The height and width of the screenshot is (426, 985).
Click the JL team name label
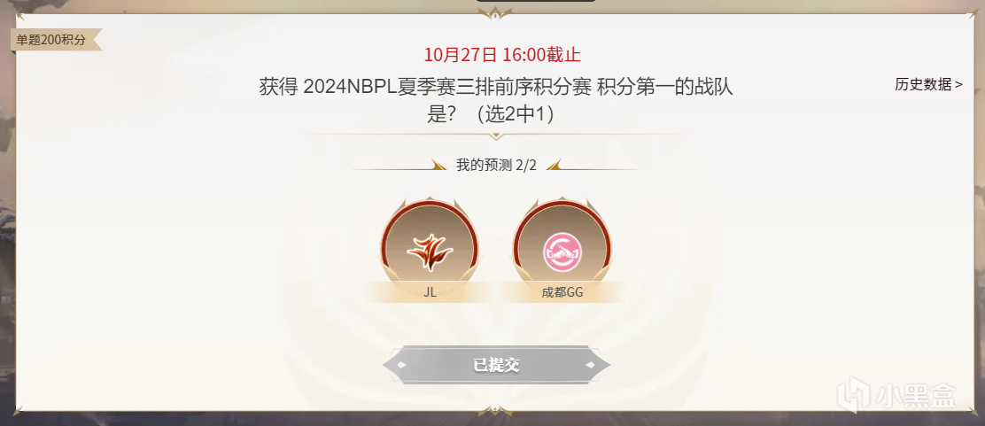pyautogui.click(x=430, y=292)
